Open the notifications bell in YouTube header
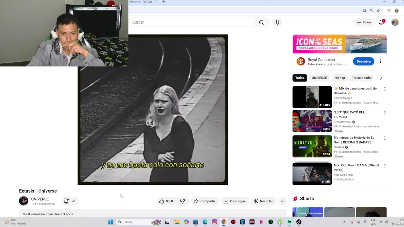 point(381,22)
